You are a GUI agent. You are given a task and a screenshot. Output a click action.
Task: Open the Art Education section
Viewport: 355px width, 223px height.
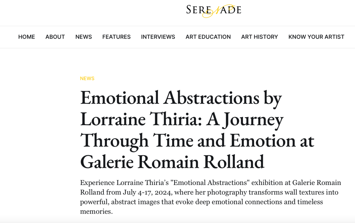tap(208, 37)
